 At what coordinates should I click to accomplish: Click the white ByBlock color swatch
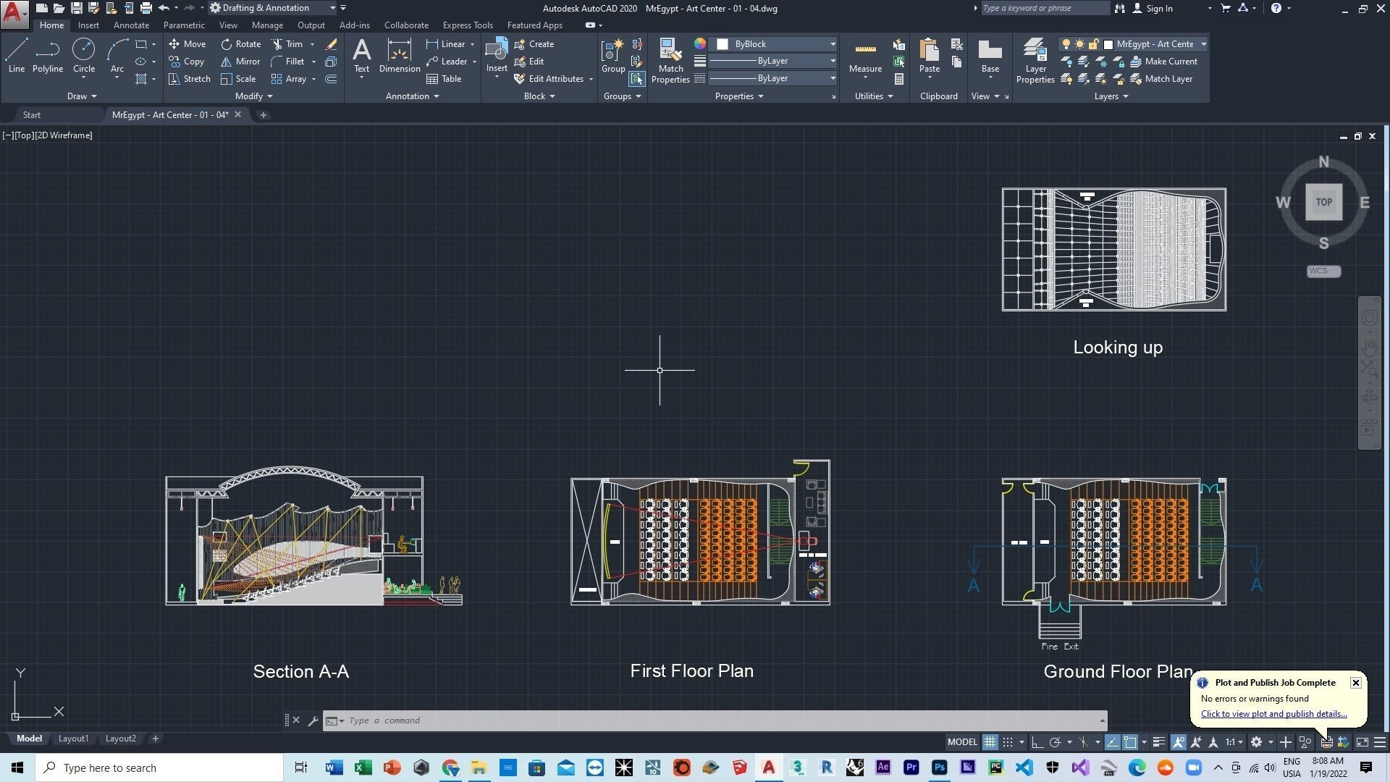tap(723, 44)
